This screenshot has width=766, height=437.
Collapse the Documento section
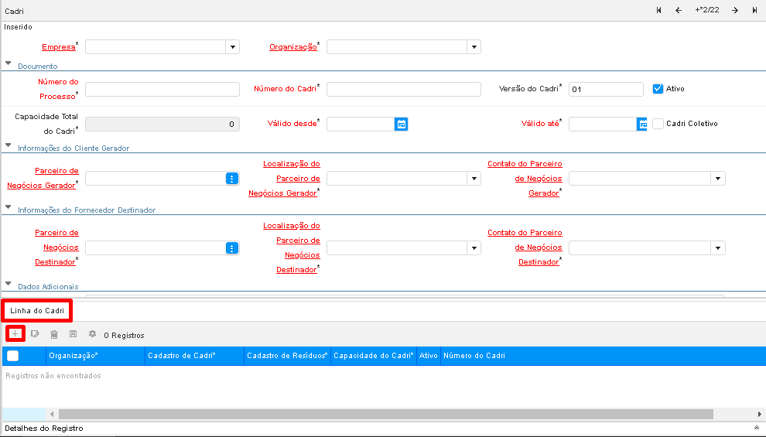point(9,63)
